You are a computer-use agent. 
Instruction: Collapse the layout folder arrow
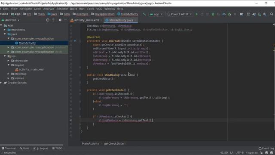click(9, 65)
